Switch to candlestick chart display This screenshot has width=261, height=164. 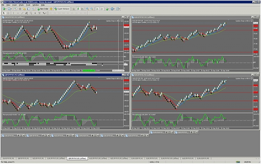pos(78,9)
